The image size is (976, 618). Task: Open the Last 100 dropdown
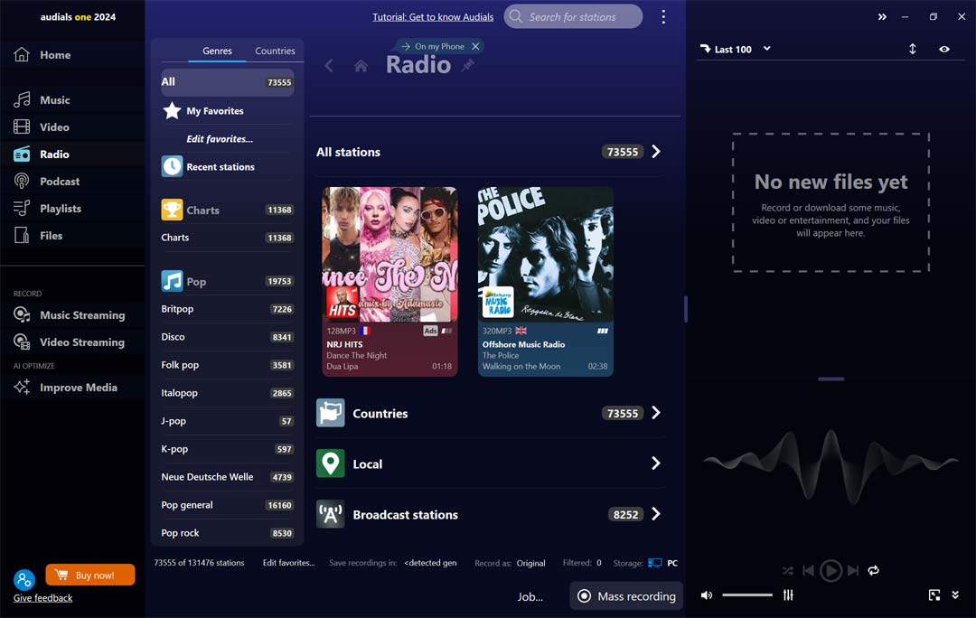735,49
